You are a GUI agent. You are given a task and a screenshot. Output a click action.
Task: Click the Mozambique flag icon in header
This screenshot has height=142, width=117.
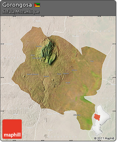[x=37, y=5]
